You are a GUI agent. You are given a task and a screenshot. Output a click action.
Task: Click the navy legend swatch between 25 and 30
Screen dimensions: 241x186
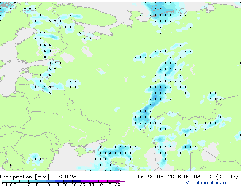coord(76,181)
